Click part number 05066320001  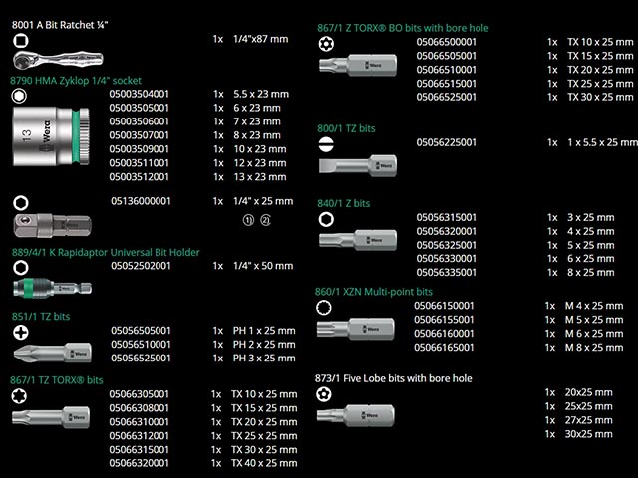pyautogui.click(x=140, y=463)
